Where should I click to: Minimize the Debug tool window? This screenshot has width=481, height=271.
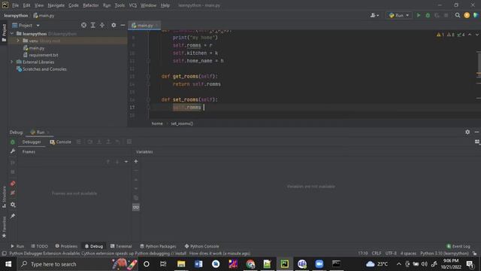(476, 132)
